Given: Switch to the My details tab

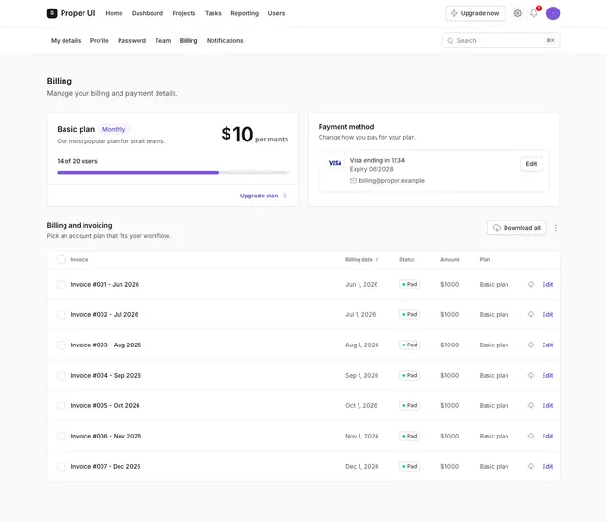Looking at the screenshot, I should pos(65,40).
